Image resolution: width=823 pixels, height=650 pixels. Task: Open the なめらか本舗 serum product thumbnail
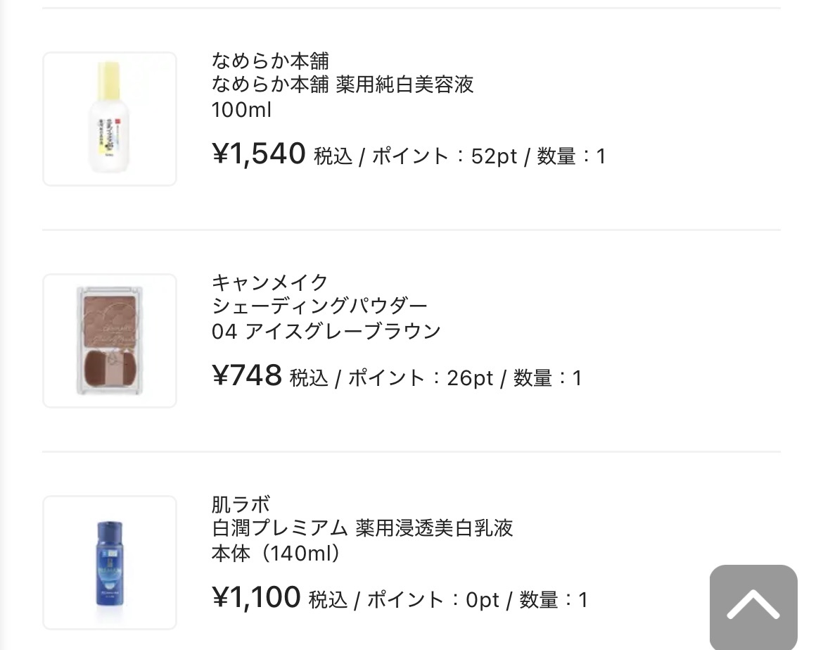tap(109, 118)
